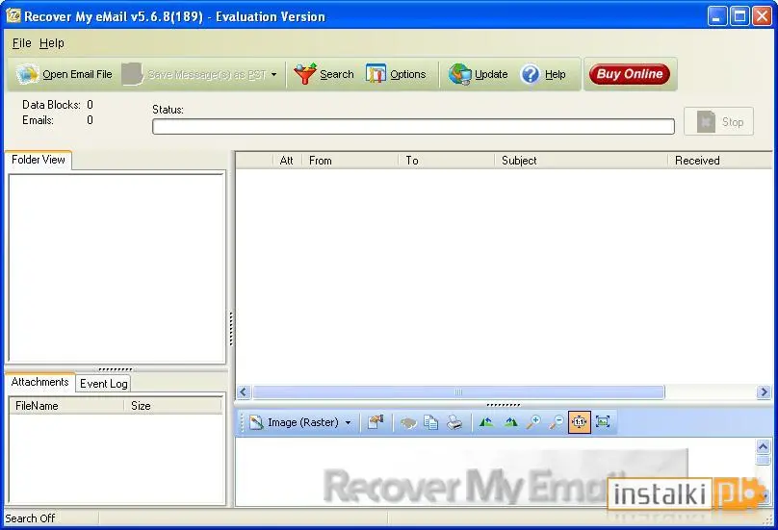This screenshot has height=530, width=778.
Task: Switch to the Folder View tab
Action: click(x=39, y=160)
